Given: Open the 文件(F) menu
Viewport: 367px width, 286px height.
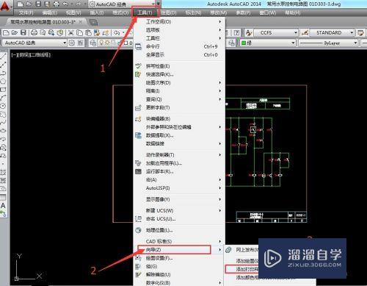Looking at the screenshot, I should pyautogui.click(x=26, y=12).
